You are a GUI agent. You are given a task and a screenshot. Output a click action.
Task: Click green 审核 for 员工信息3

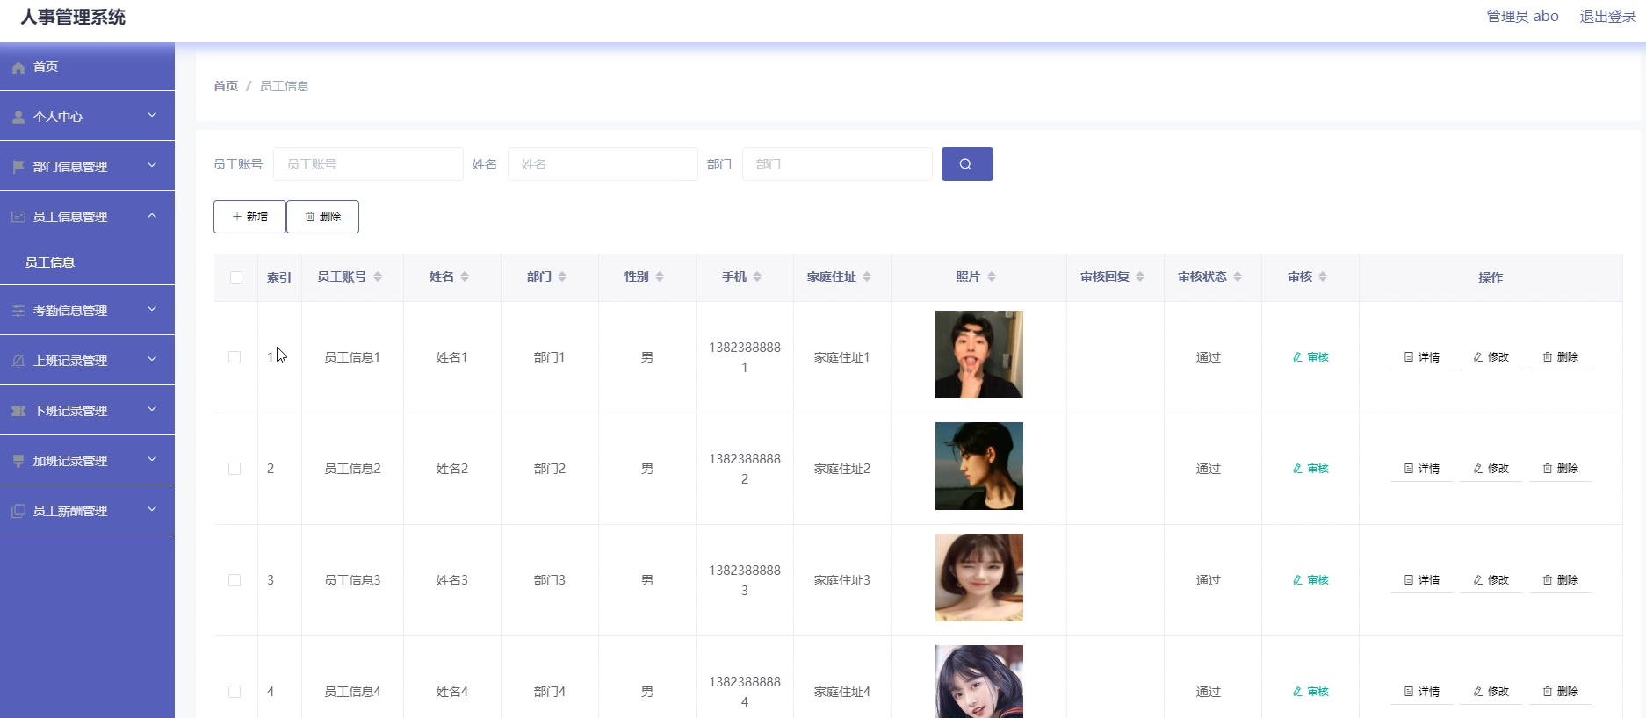click(x=1310, y=580)
